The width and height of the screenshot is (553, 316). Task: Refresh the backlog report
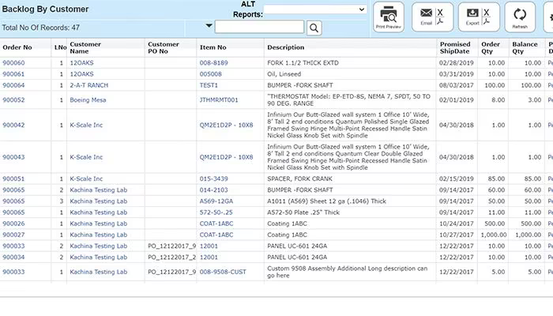coord(520,17)
